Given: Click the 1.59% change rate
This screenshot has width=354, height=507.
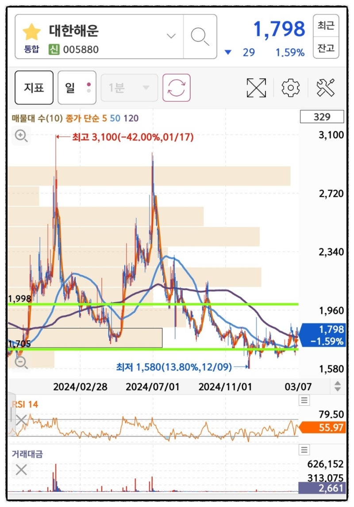Looking at the screenshot, I should (x=290, y=52).
